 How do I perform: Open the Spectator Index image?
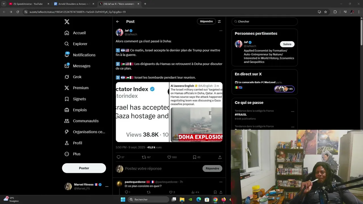click(142, 112)
